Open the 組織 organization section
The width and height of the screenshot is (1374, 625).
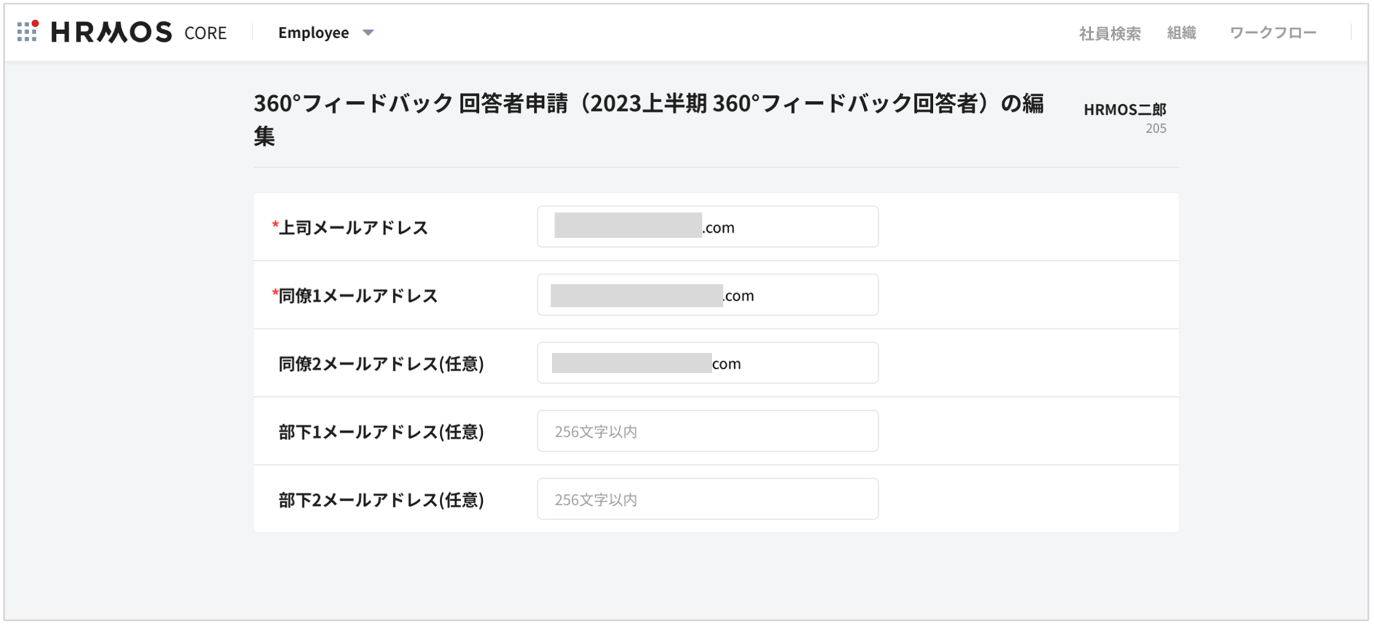click(1181, 33)
